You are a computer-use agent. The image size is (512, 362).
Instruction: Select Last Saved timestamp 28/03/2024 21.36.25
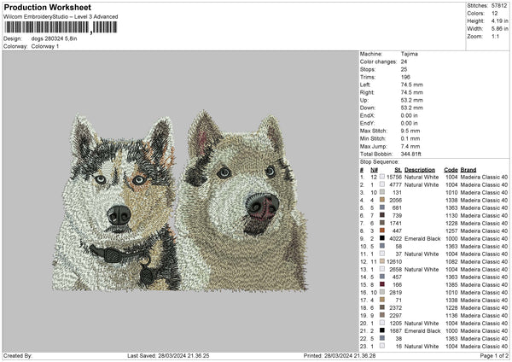point(183,356)
